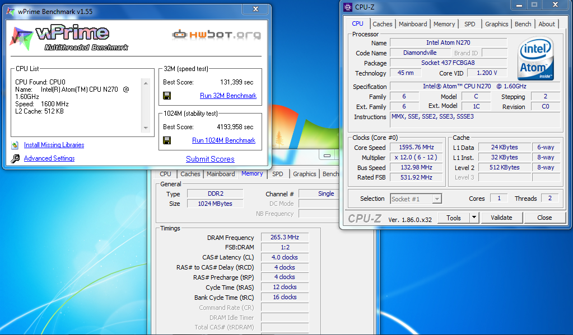Switch to the Mainboard tab in front CPU-Z
The height and width of the screenshot is (335, 573).
(x=413, y=24)
